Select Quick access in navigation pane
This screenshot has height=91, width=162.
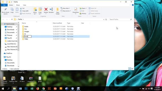point(10,24)
